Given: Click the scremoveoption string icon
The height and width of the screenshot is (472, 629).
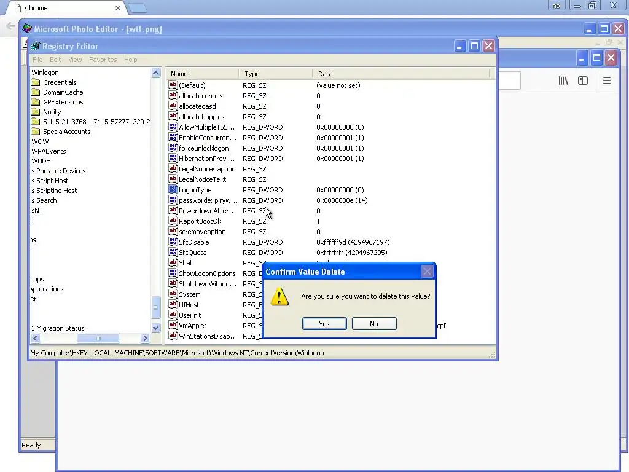Looking at the screenshot, I should (173, 231).
